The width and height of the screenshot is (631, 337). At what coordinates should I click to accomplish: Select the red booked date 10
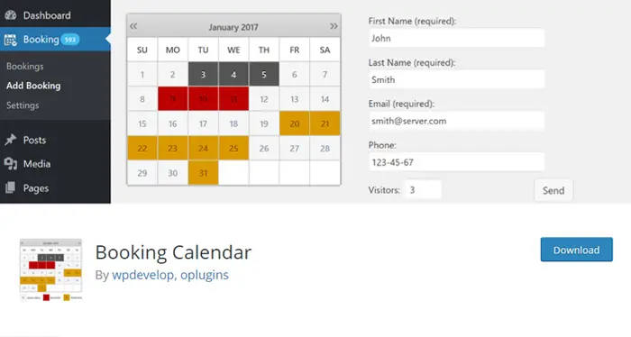(203, 99)
